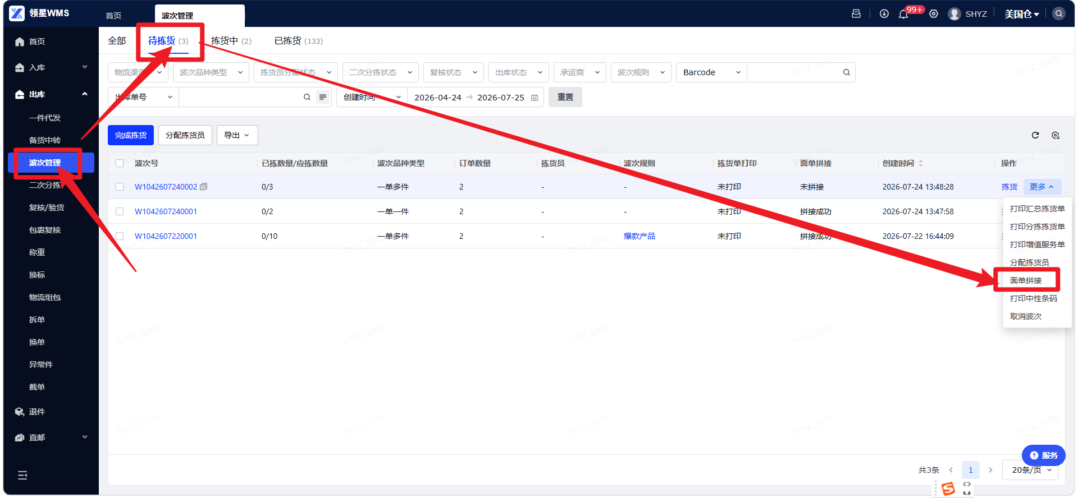The height and width of the screenshot is (498, 1078).
Task: Open the print icon in top bar
Action: click(856, 13)
